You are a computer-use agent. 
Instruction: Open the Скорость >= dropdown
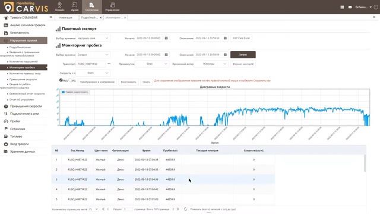pos(93,73)
